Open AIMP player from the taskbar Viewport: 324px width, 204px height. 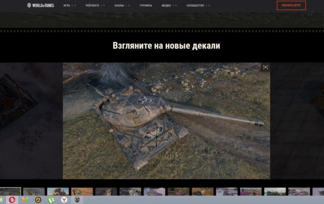tap(38, 199)
